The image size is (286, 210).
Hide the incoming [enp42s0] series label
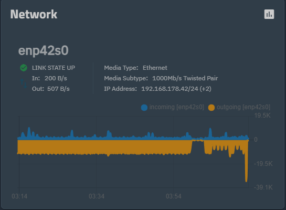point(176,107)
